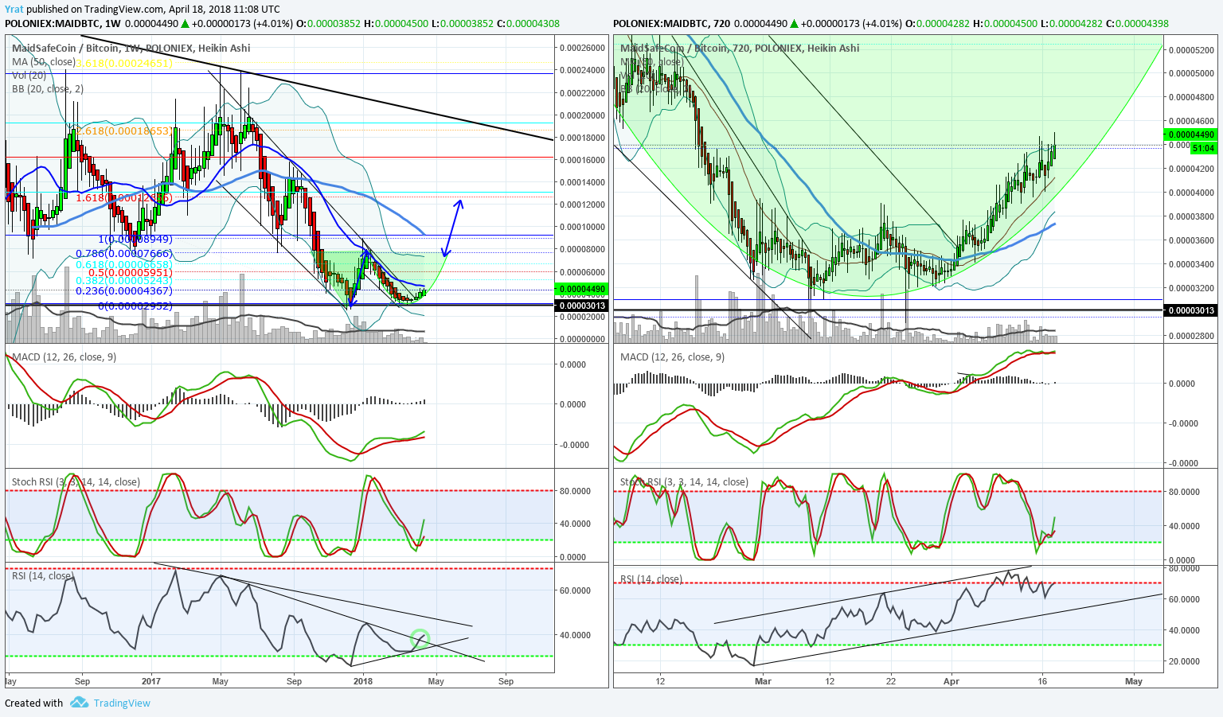
Task: Click the Stoch RSI label in the 1W chart
Action: (76, 481)
